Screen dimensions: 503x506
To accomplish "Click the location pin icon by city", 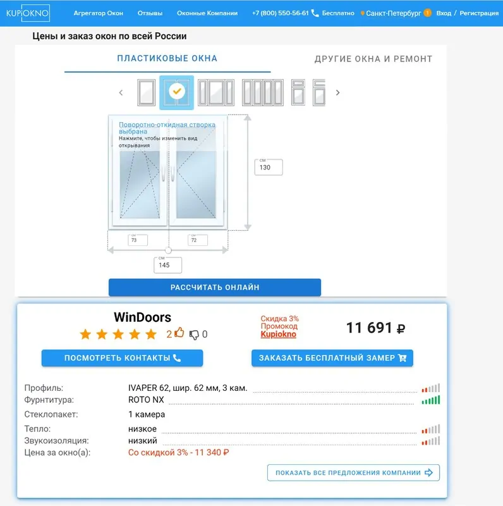I will tap(363, 13).
